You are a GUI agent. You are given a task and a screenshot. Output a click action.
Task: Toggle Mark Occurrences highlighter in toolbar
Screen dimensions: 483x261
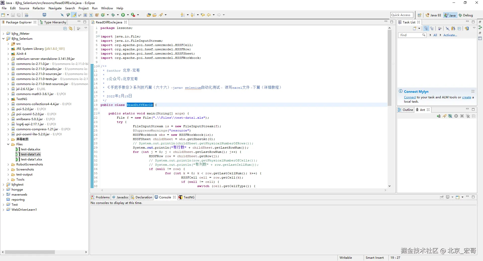click(74, 15)
